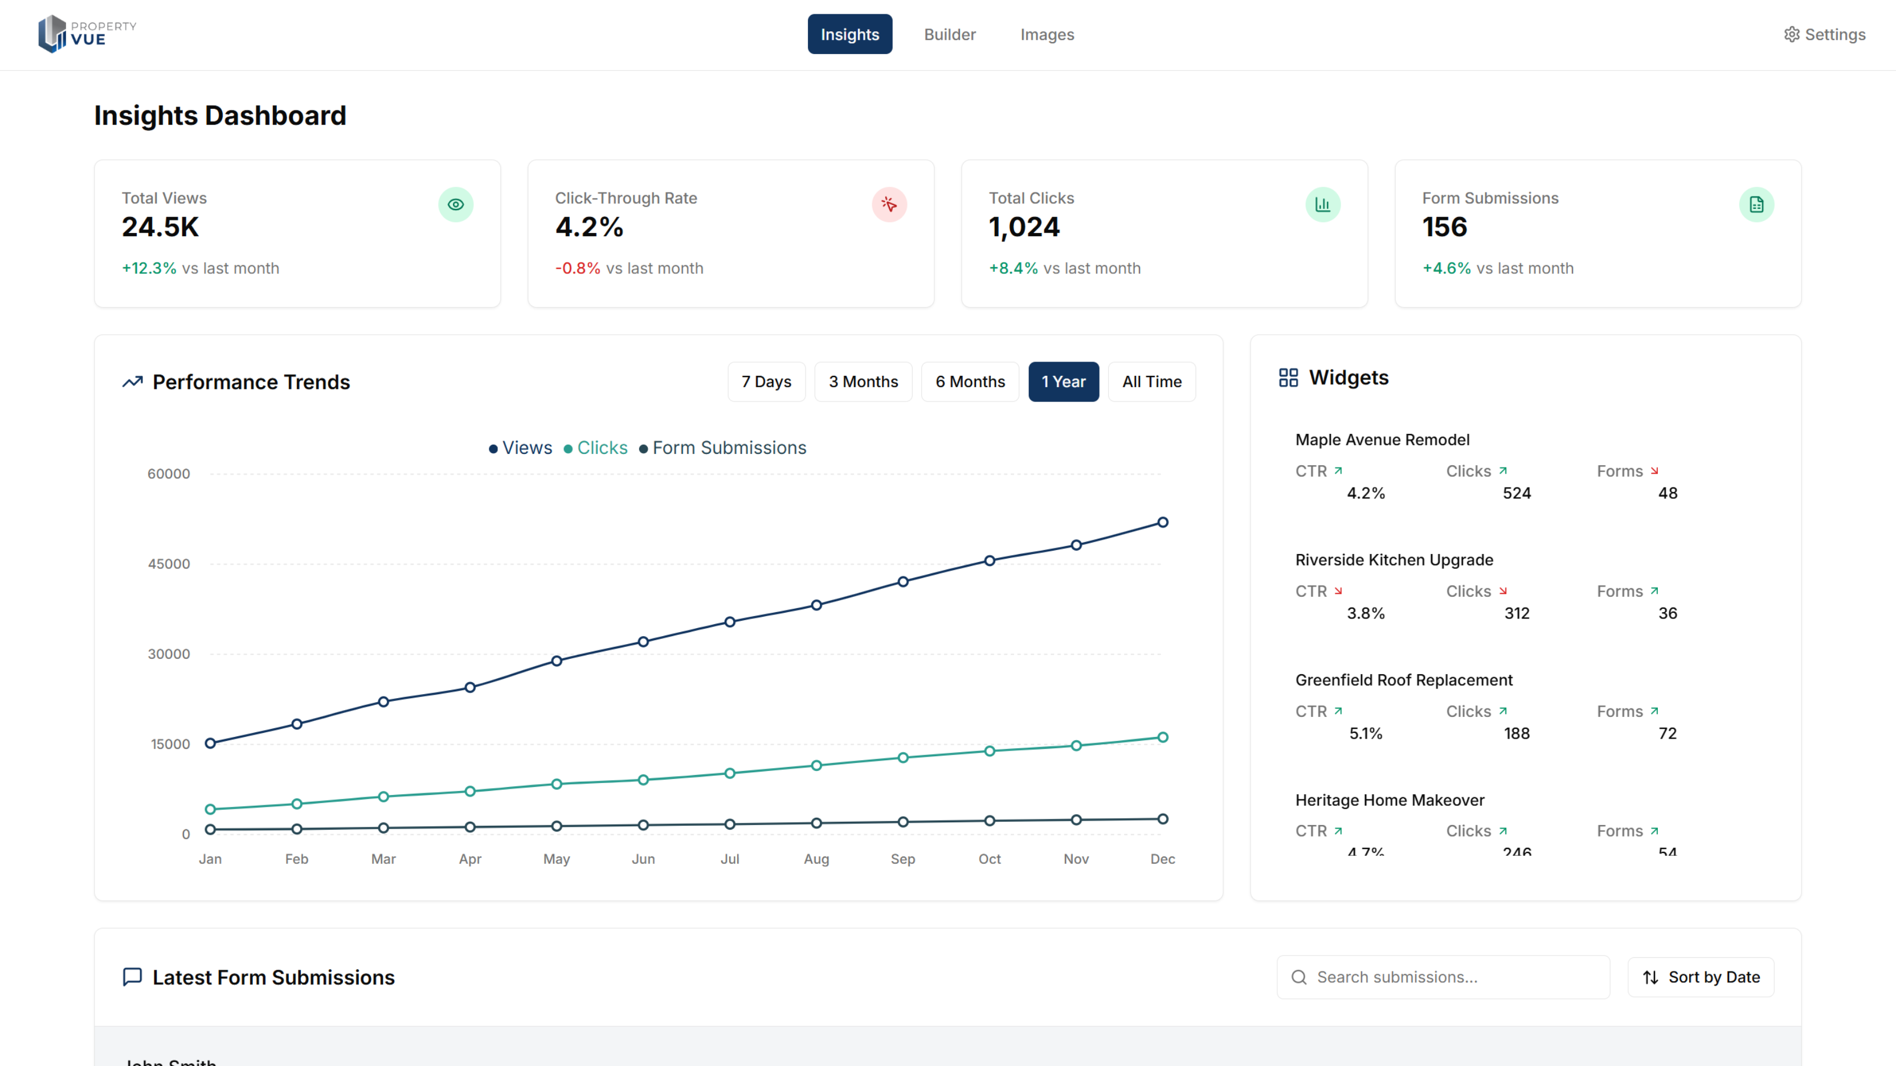Click Riverside Kitchen CTR down-trend arrow
1896x1066 pixels.
point(1338,590)
